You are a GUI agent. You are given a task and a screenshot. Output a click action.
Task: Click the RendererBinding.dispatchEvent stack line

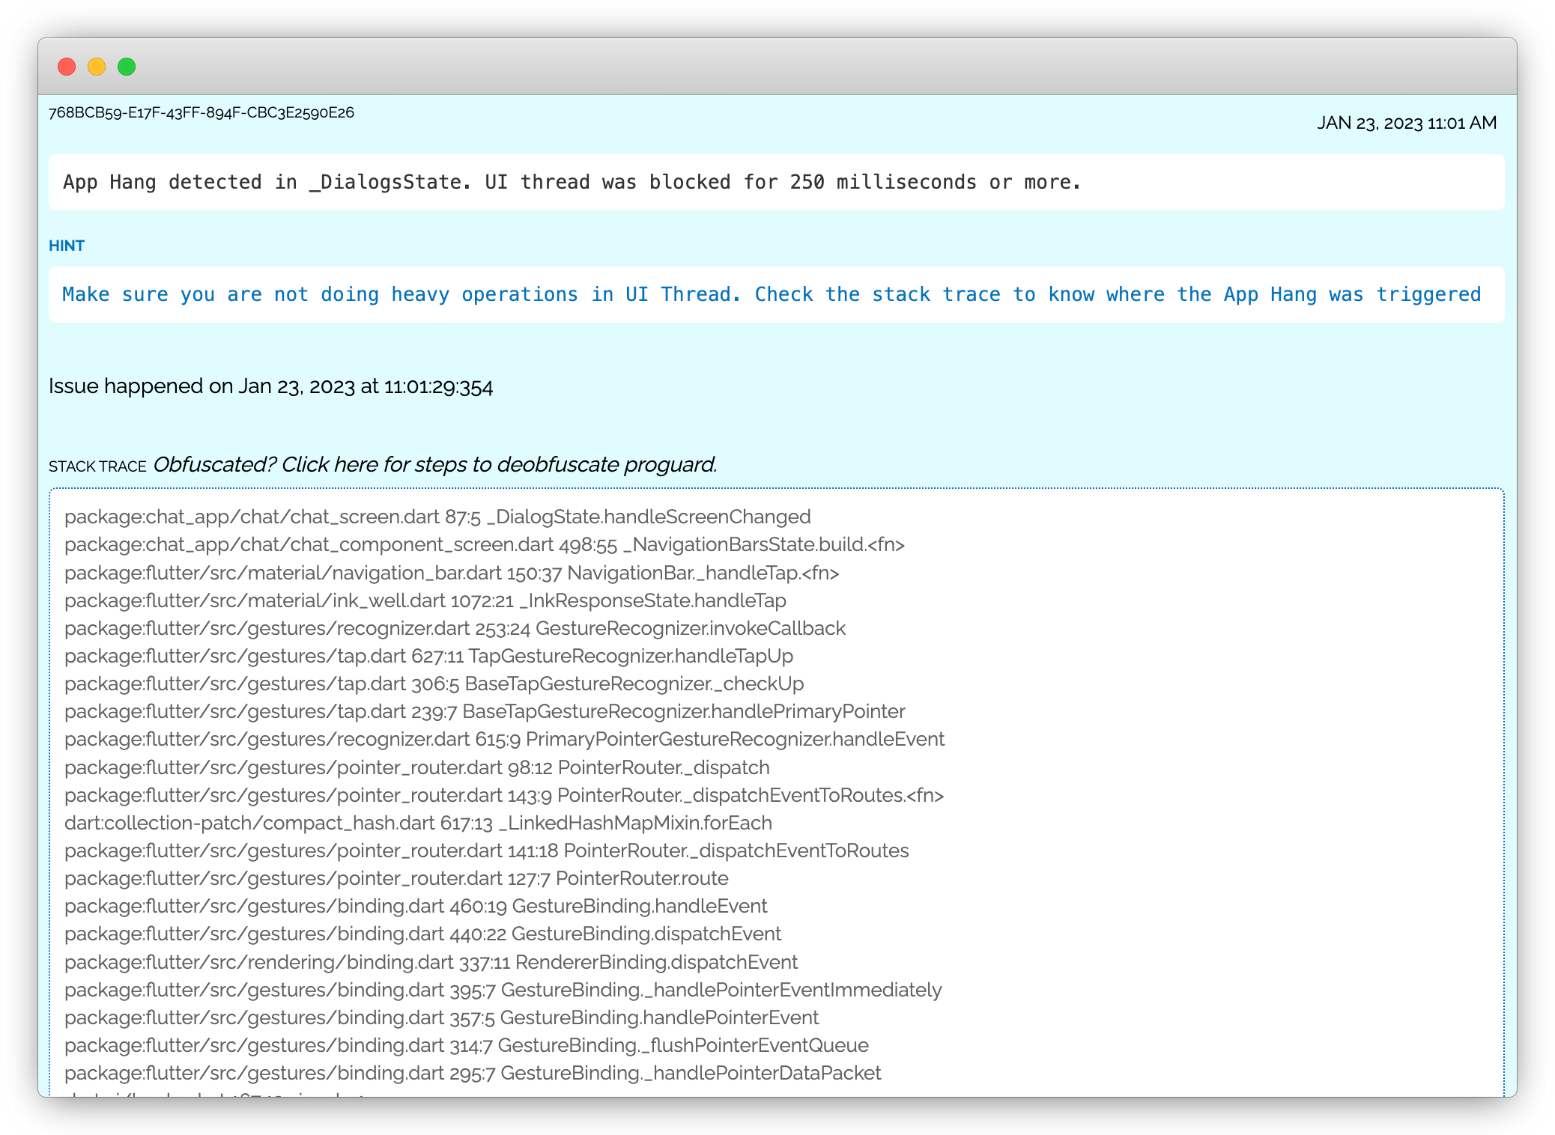pyautogui.click(x=431, y=963)
